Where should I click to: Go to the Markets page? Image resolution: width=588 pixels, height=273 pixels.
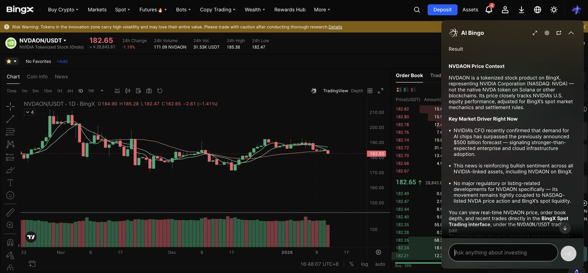click(97, 10)
